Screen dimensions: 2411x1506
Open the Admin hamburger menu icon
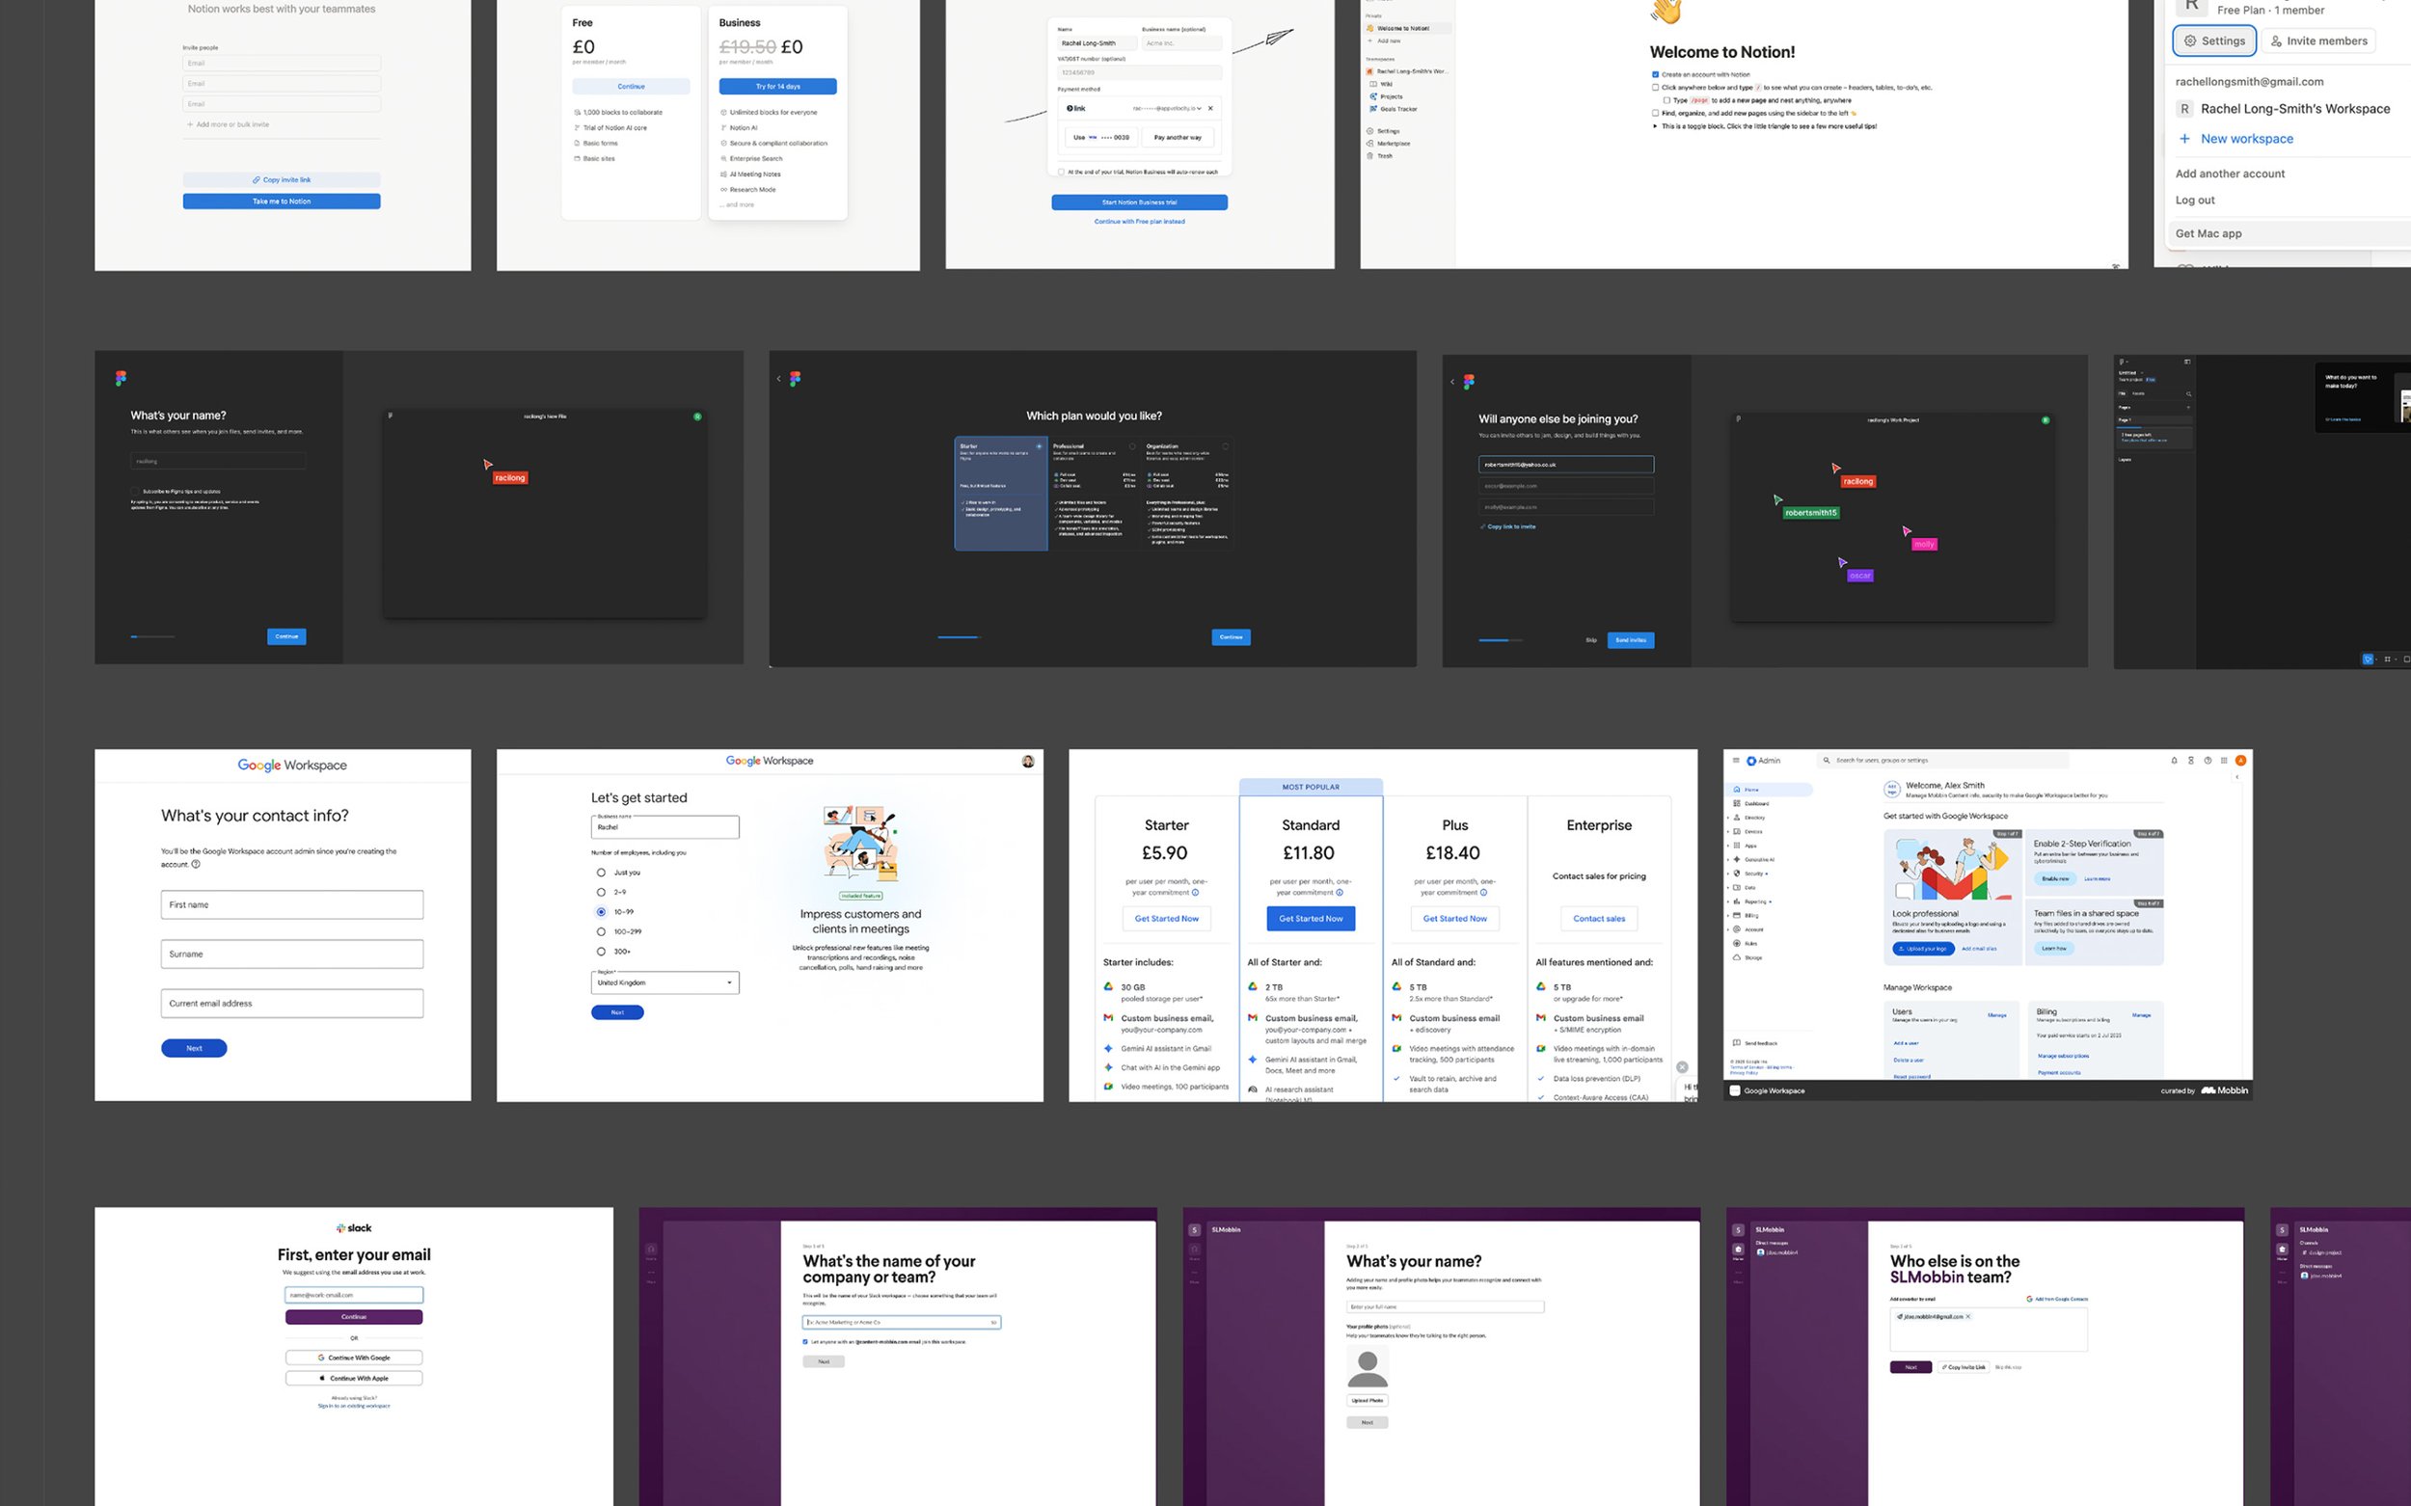pos(1736,761)
